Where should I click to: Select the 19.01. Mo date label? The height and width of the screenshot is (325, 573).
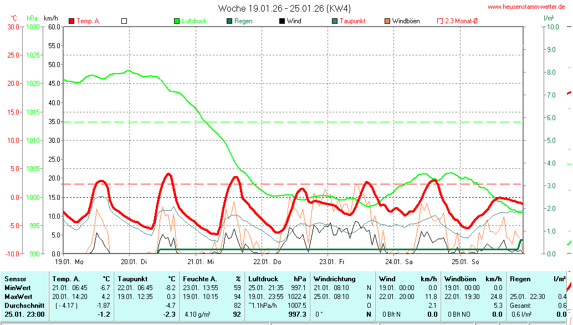69,261
